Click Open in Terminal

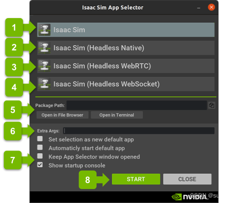[117, 115]
